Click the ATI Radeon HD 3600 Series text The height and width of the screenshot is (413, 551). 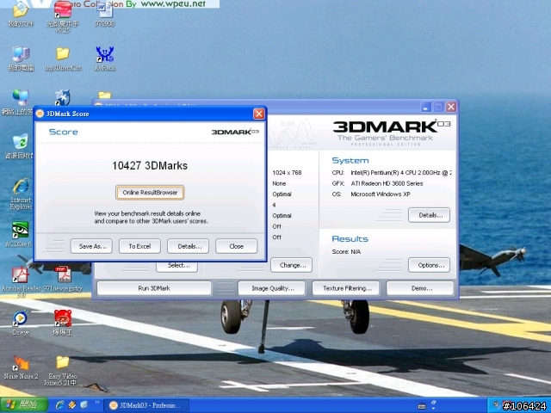tap(387, 183)
